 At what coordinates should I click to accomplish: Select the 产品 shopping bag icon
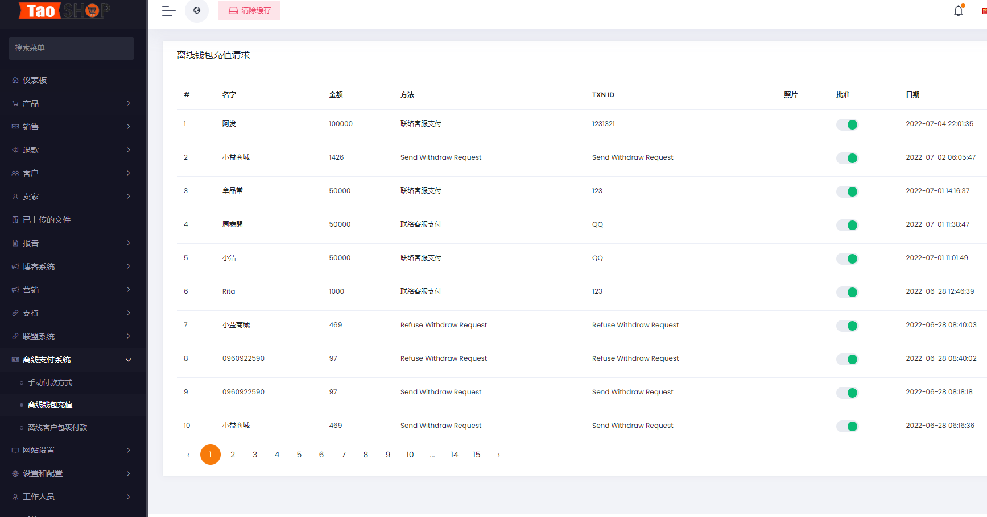[16, 103]
